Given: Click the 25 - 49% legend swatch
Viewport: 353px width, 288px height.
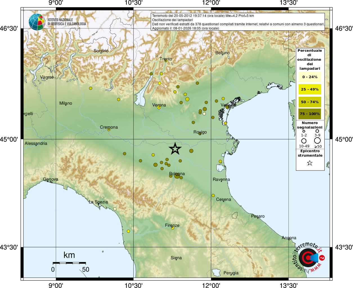Looking at the screenshot, I should click(310, 89).
